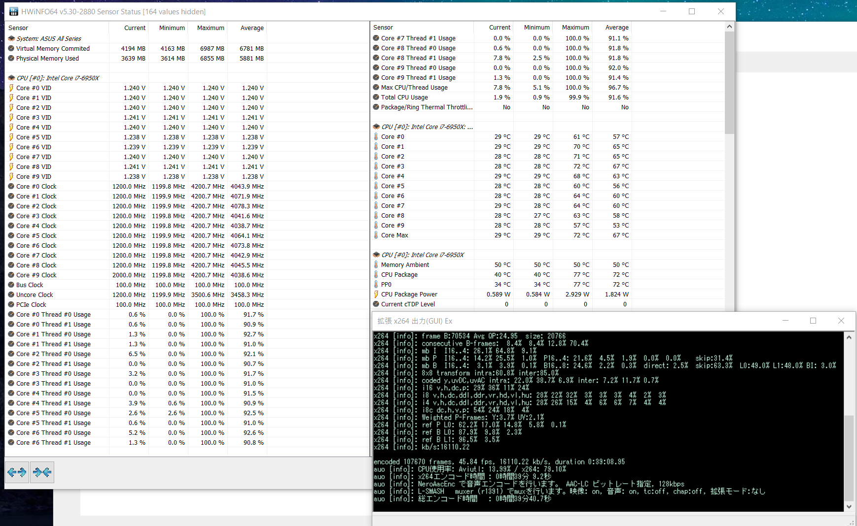Select the System: ASUS All Series group icon
The height and width of the screenshot is (526, 857).
tap(11, 38)
